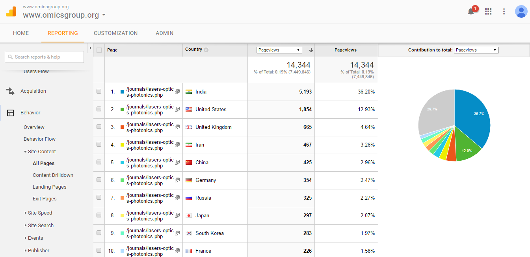Open the Landing Pages report

click(x=50, y=187)
